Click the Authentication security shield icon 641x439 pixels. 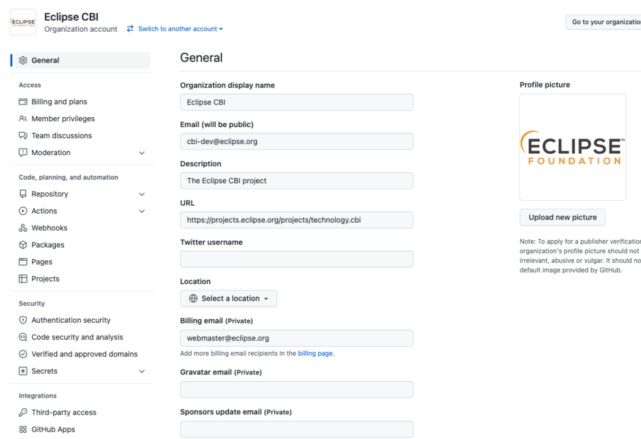click(x=23, y=320)
